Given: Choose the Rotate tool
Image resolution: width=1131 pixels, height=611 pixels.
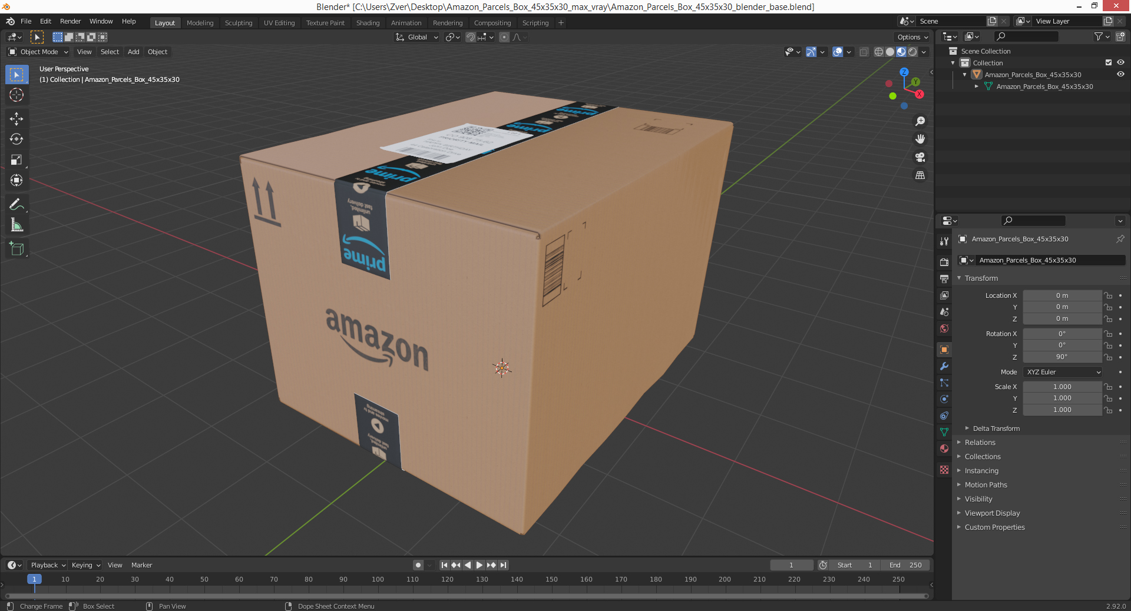Looking at the screenshot, I should [x=16, y=140].
